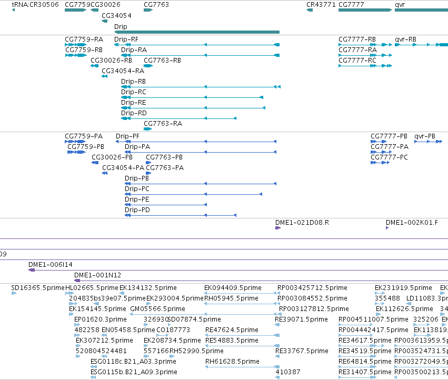This screenshot has width=448, height=380.
Task: Select the CG7763-RA transcript glyph
Action: 147,129
